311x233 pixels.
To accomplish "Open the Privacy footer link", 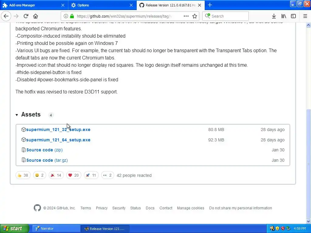I will point(102,208).
